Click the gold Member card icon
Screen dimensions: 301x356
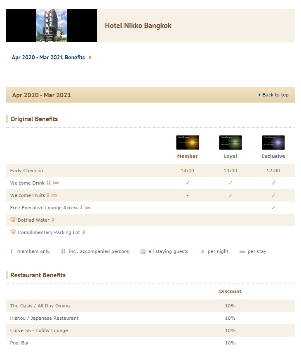[187, 143]
